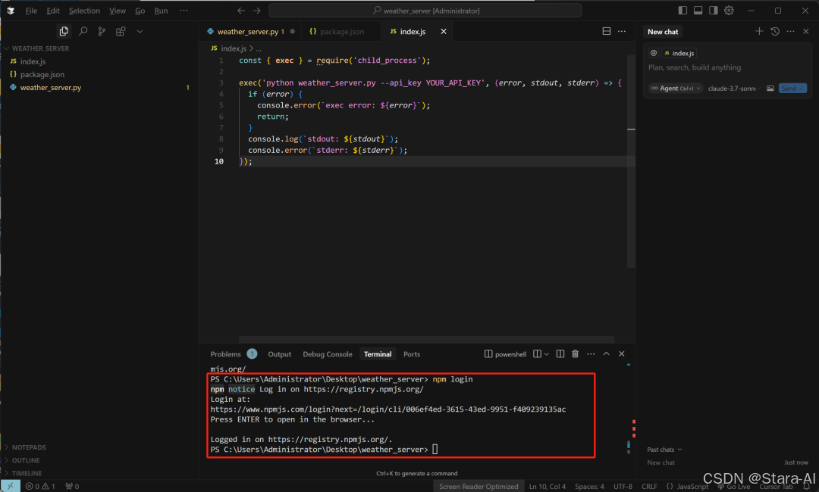Maximize the panel size chevron
Image resolution: width=819 pixels, height=492 pixels.
coord(606,354)
